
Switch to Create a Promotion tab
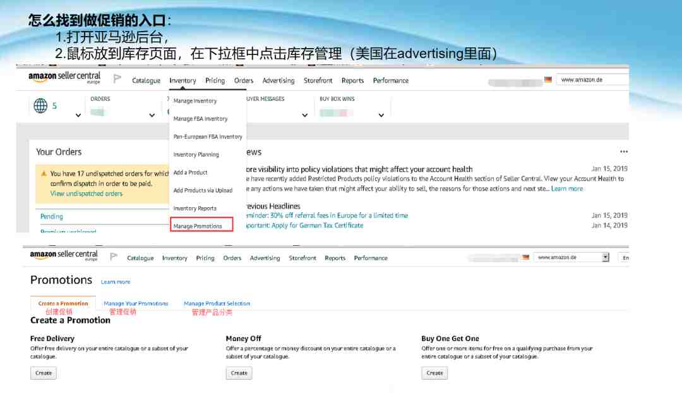pyautogui.click(x=63, y=303)
